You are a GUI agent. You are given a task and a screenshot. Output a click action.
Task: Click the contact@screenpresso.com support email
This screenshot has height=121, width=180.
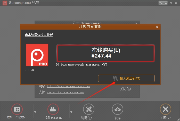click(65, 92)
